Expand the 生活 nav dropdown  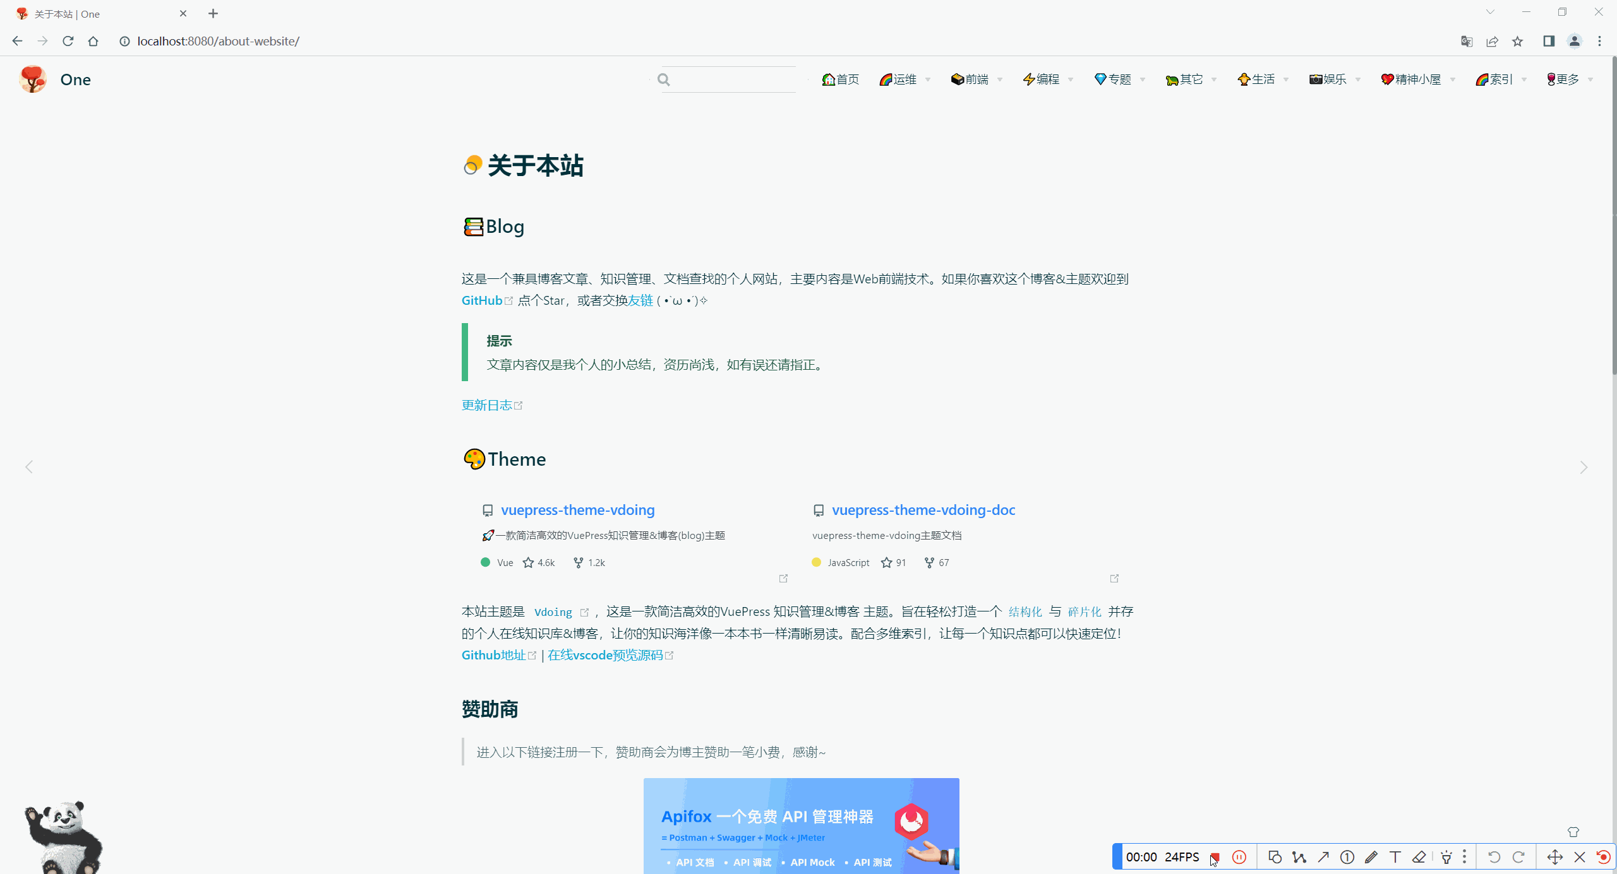(1263, 80)
